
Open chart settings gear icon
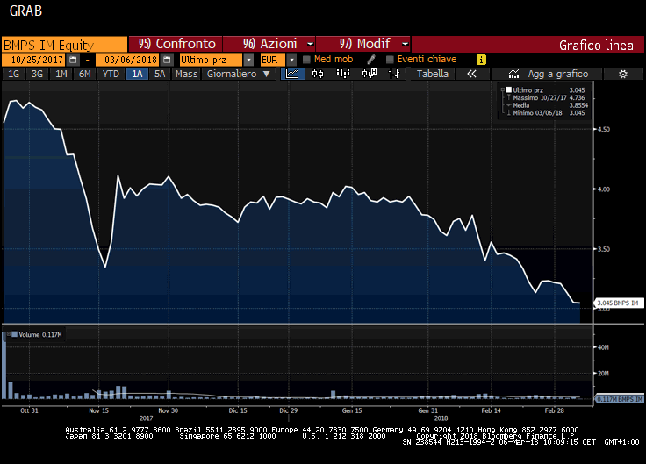tap(623, 74)
